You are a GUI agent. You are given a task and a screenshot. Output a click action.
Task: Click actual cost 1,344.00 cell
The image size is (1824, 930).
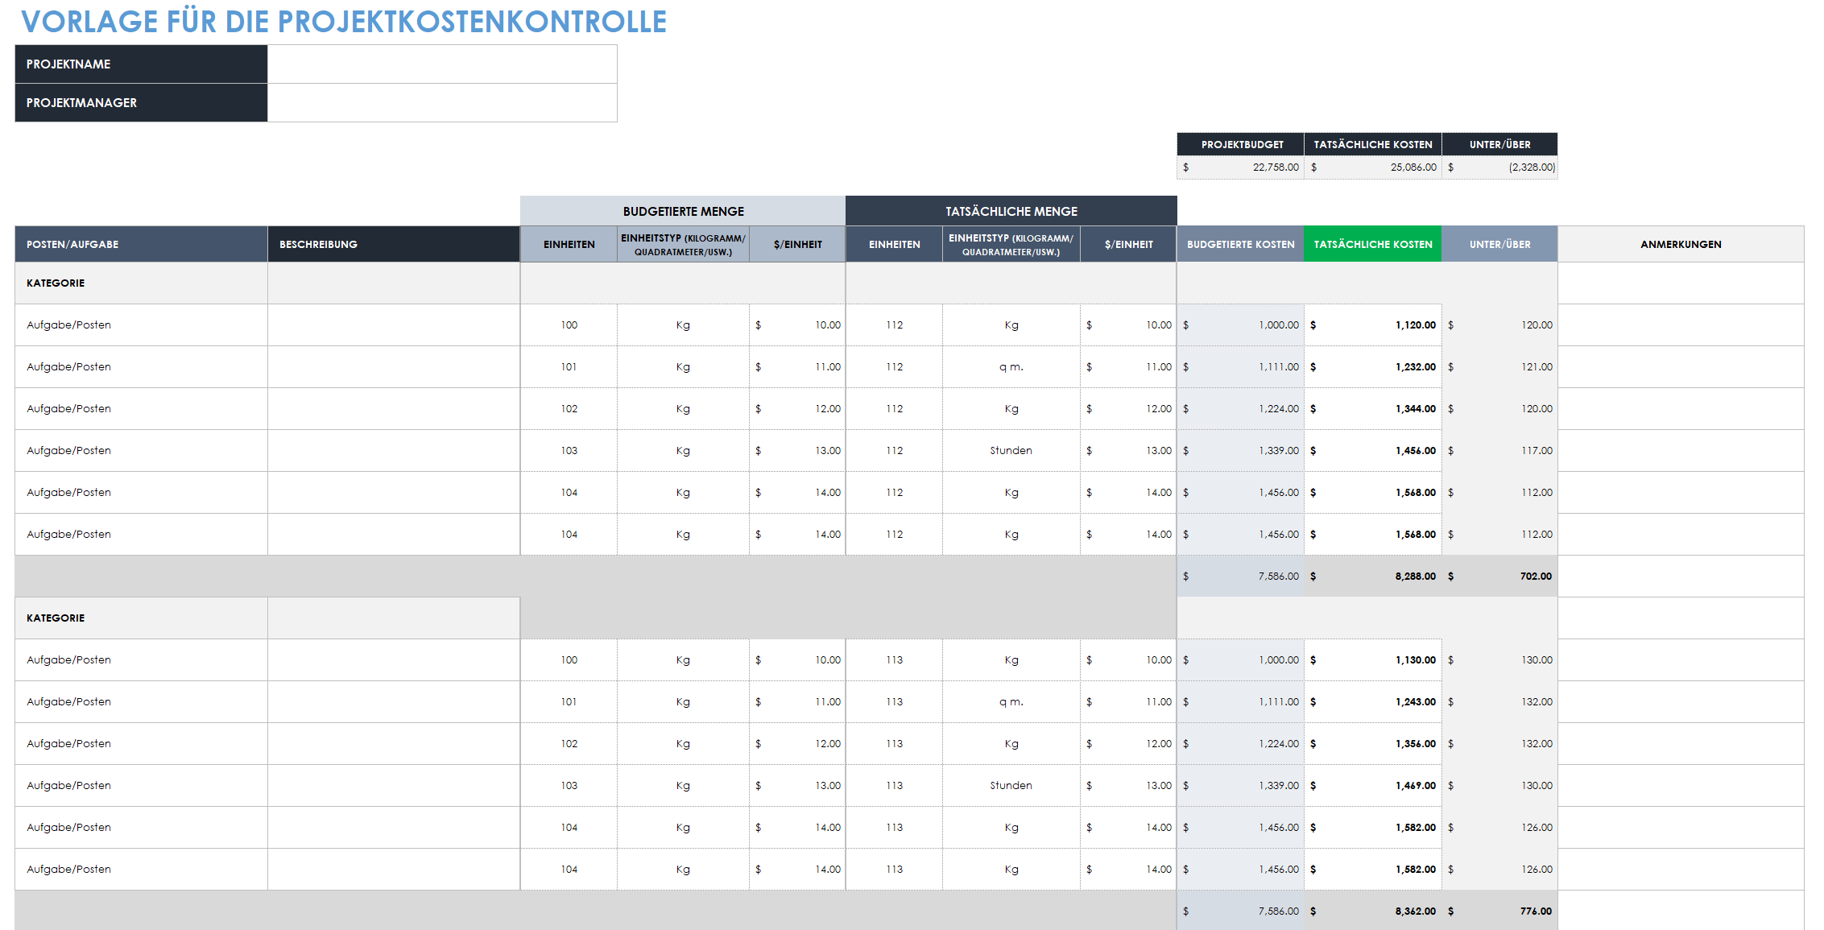[x=1373, y=409]
